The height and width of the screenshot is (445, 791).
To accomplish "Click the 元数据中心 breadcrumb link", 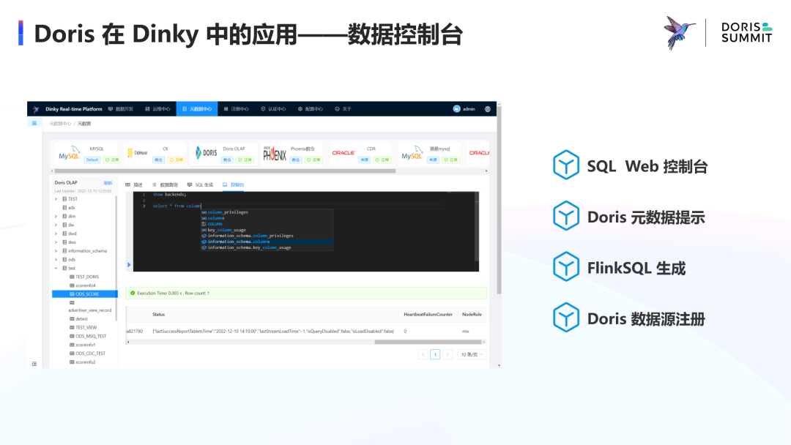I will tap(60, 124).
